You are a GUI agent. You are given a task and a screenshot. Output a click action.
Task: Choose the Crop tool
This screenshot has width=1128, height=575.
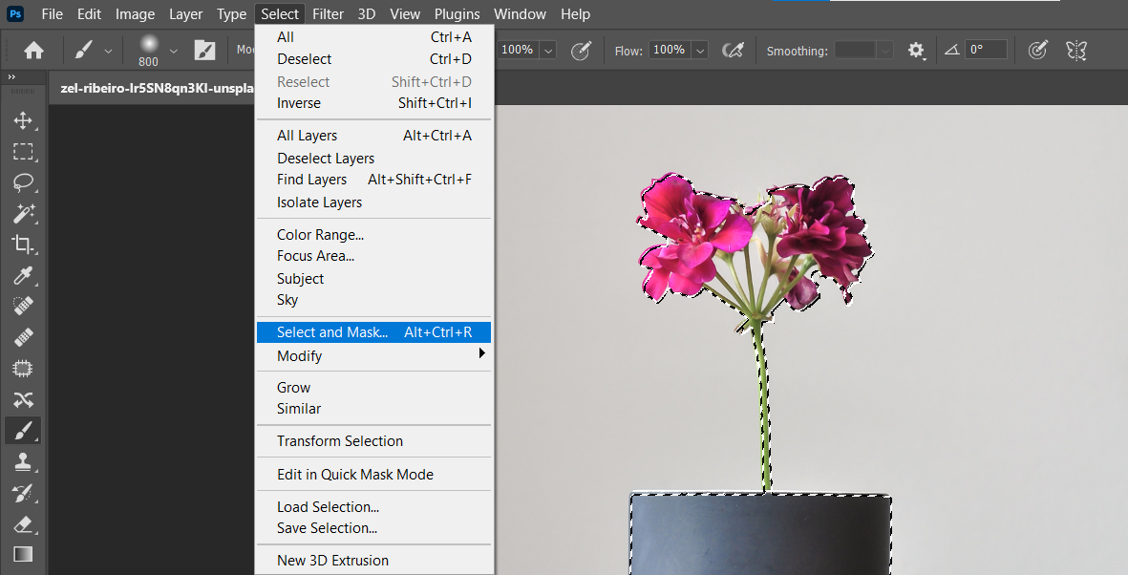(23, 244)
